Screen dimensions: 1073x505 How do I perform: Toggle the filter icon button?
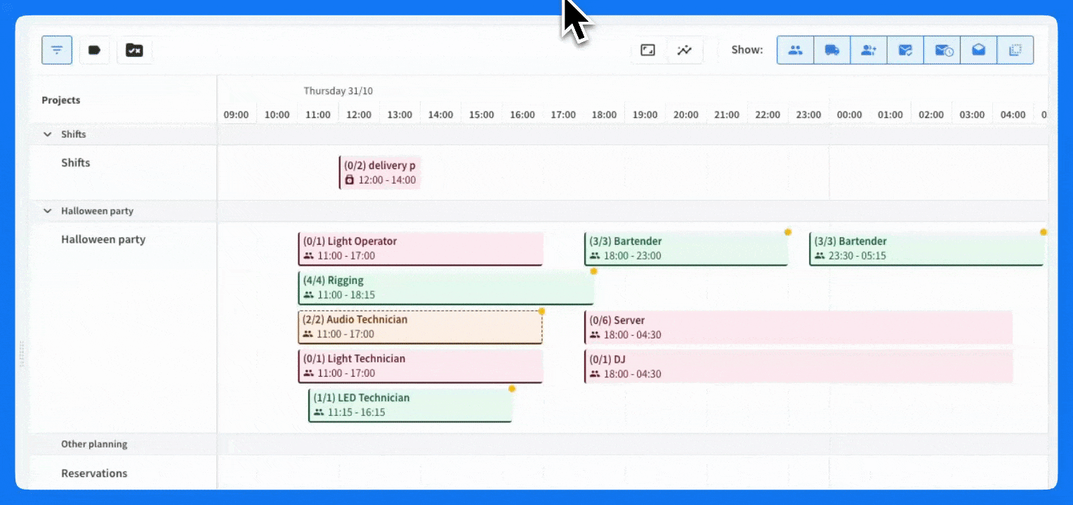pyautogui.click(x=57, y=50)
